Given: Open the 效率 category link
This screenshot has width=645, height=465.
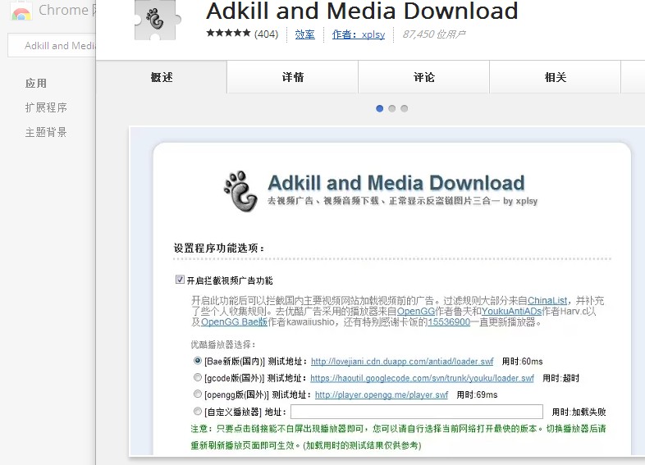Looking at the screenshot, I should [304, 34].
